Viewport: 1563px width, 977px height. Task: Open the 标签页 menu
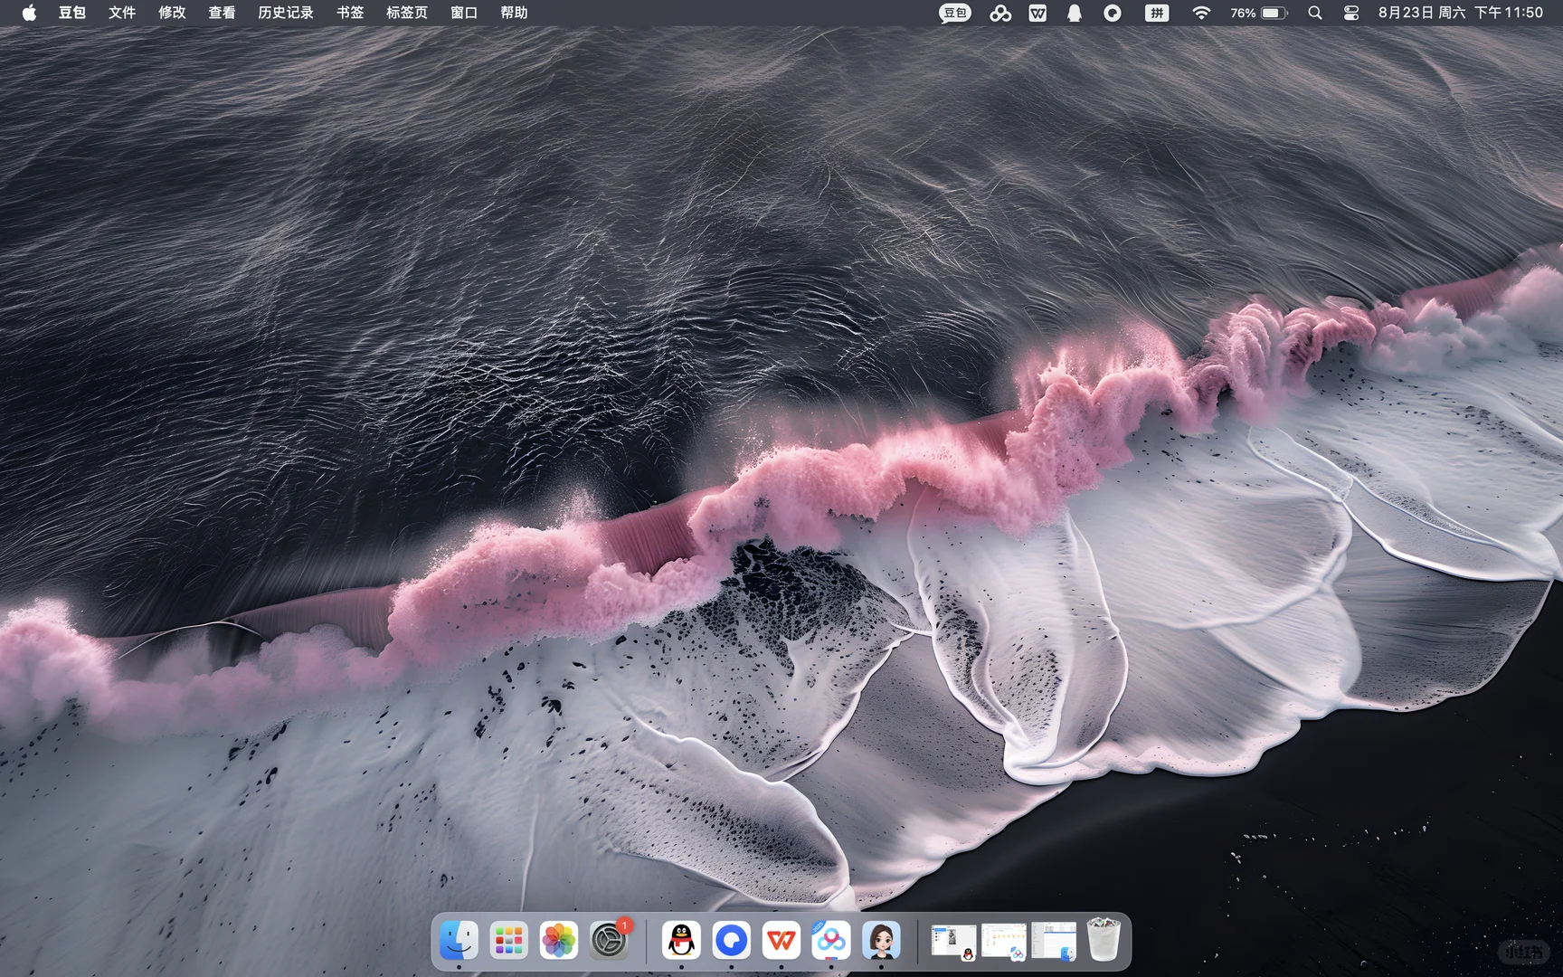click(407, 13)
